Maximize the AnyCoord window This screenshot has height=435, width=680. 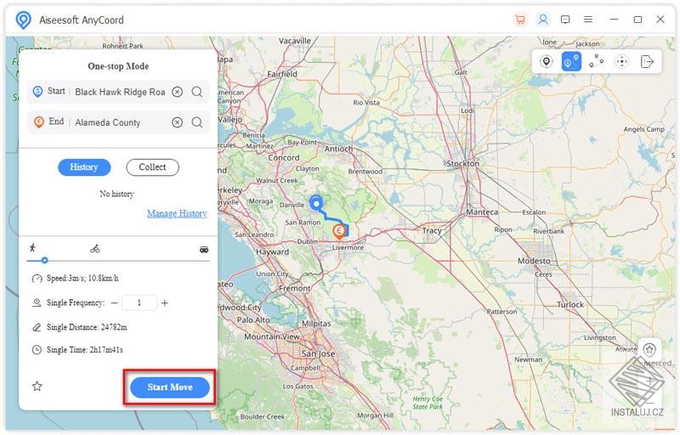click(637, 20)
